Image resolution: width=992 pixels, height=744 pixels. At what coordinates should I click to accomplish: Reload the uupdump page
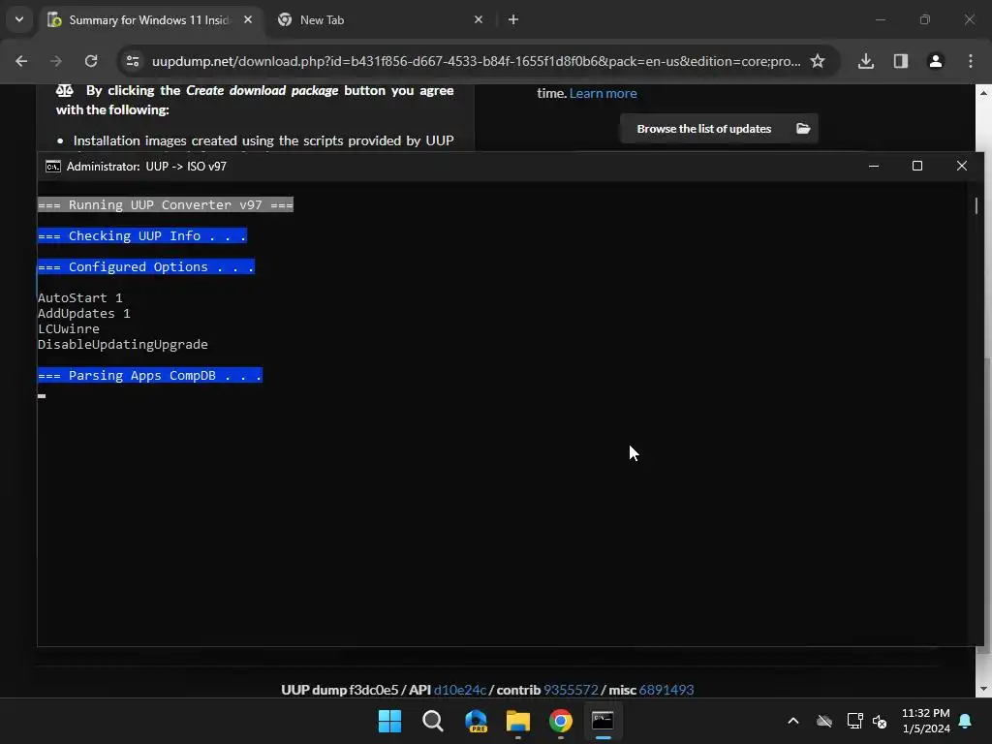[91, 61]
